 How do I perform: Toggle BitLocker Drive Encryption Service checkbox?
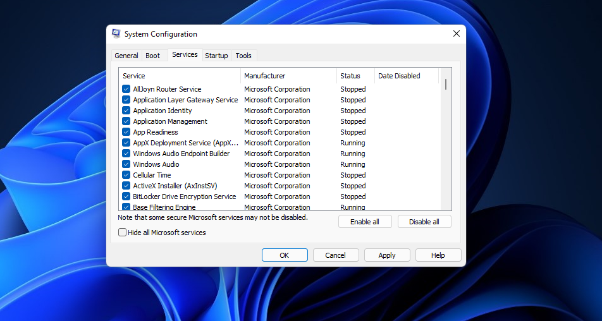pyautogui.click(x=126, y=197)
